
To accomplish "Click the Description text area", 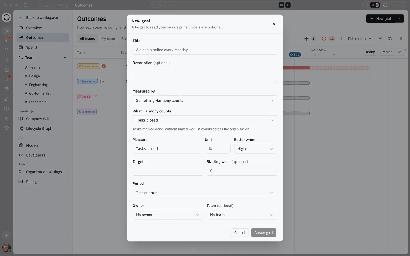I will tap(205, 75).
